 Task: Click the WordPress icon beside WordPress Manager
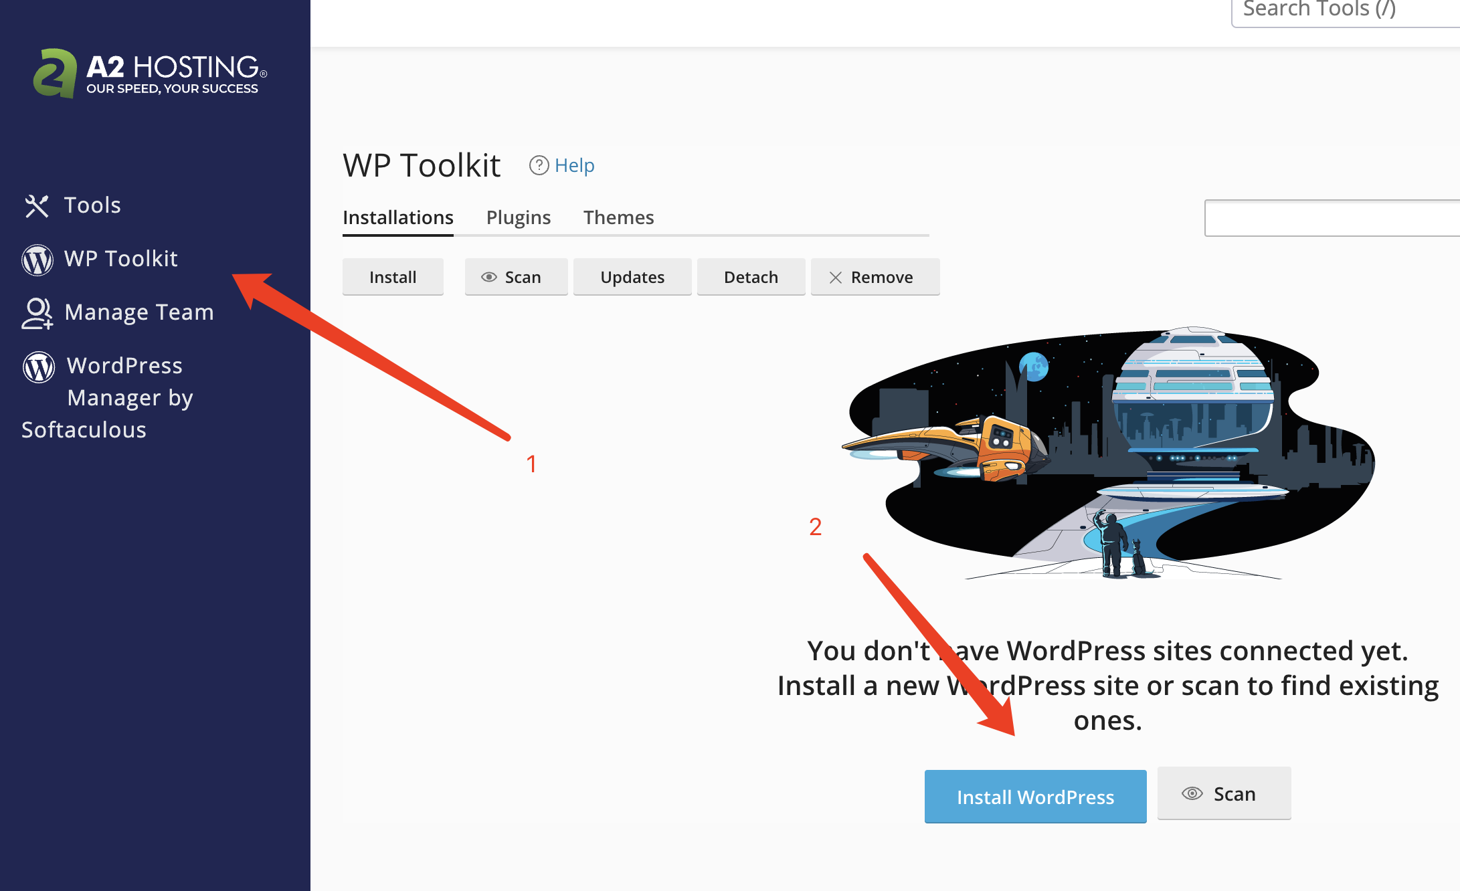(39, 367)
